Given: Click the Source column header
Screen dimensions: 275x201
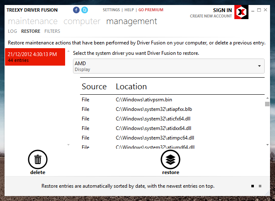Looking at the screenshot, I should 94,86.
